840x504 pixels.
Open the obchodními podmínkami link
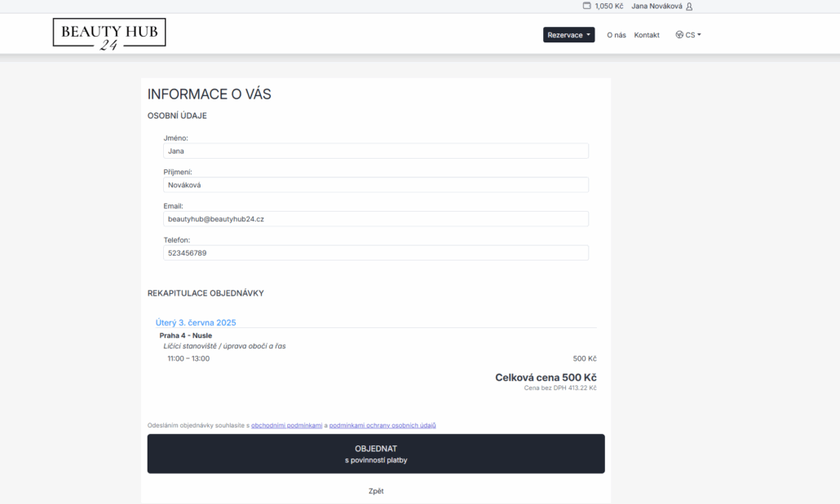click(287, 425)
